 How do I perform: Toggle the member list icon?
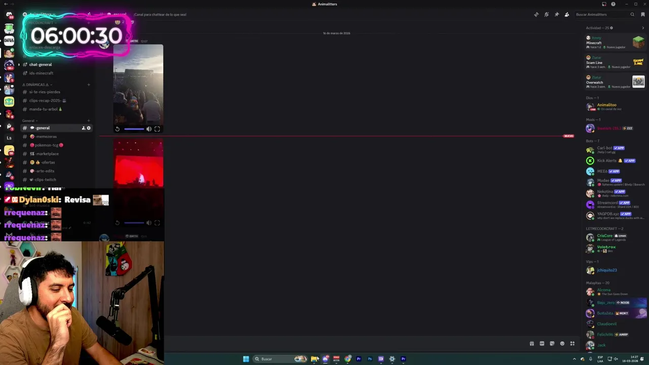tap(567, 14)
